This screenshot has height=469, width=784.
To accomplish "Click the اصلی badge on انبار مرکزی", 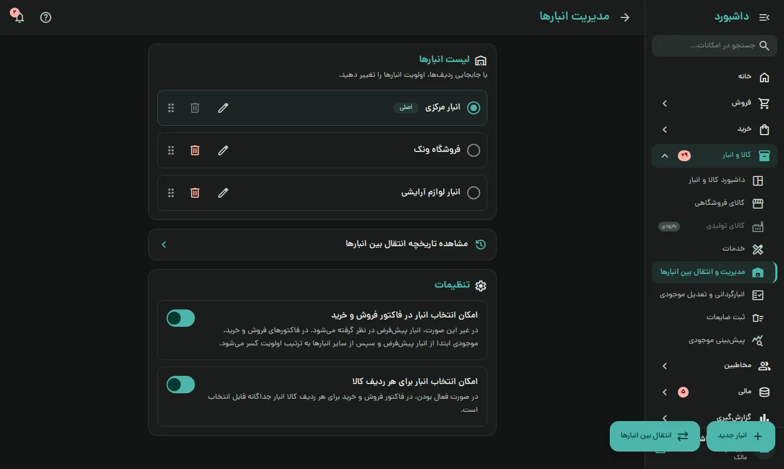I will pyautogui.click(x=406, y=108).
